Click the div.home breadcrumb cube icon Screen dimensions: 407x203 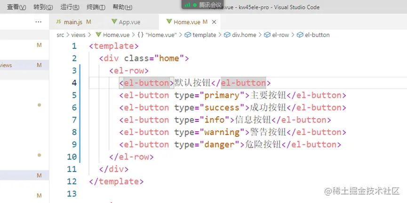pyautogui.click(x=227, y=35)
